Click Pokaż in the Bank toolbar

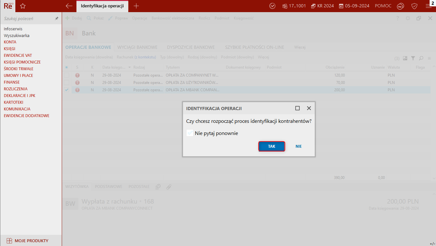(95, 18)
